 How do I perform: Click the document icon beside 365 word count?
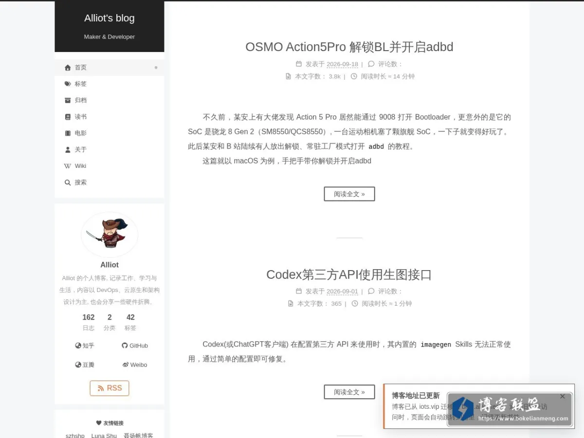(x=291, y=304)
